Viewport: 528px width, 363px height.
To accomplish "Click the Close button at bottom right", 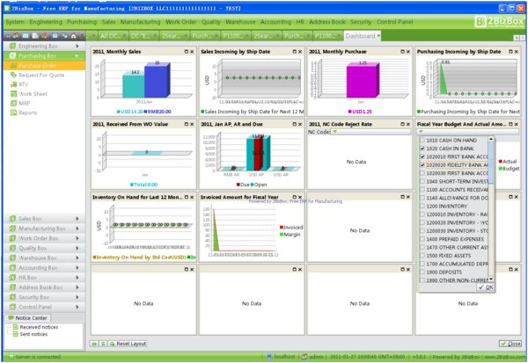I will pyautogui.click(x=510, y=344).
